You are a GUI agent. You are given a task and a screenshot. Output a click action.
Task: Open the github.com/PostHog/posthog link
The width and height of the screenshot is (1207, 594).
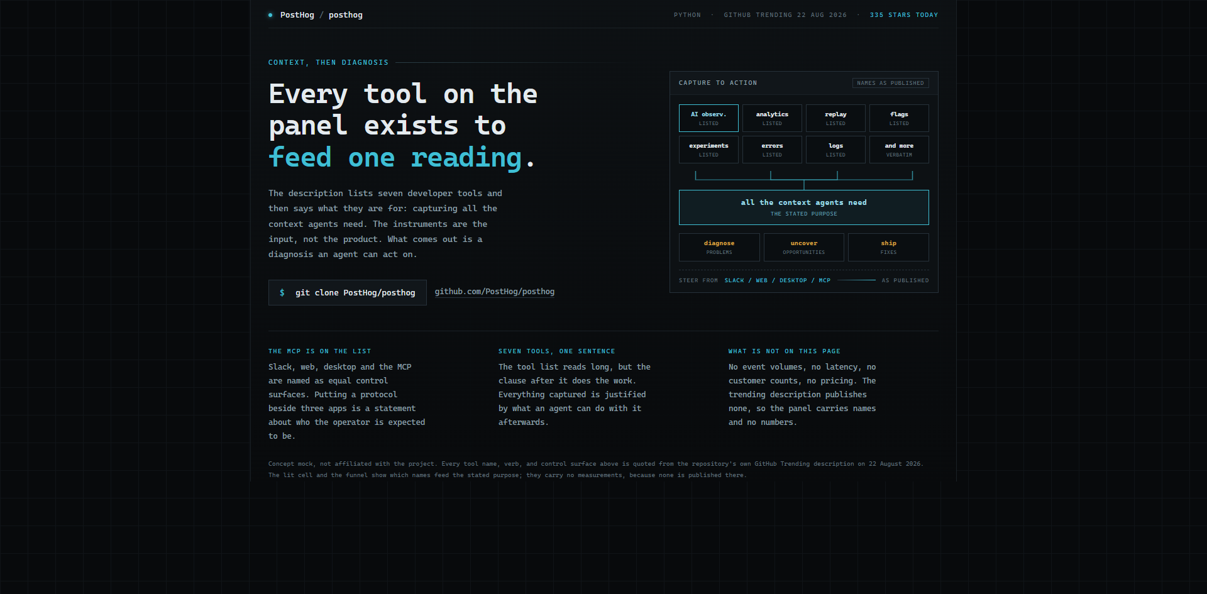point(495,292)
